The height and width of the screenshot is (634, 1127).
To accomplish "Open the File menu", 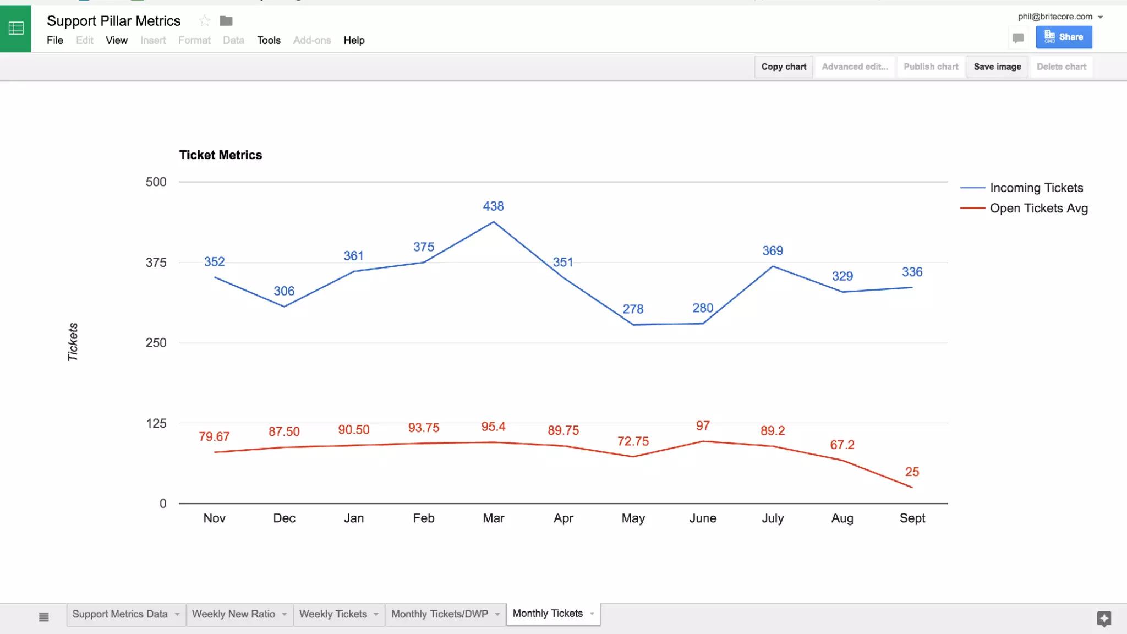I will [x=55, y=40].
